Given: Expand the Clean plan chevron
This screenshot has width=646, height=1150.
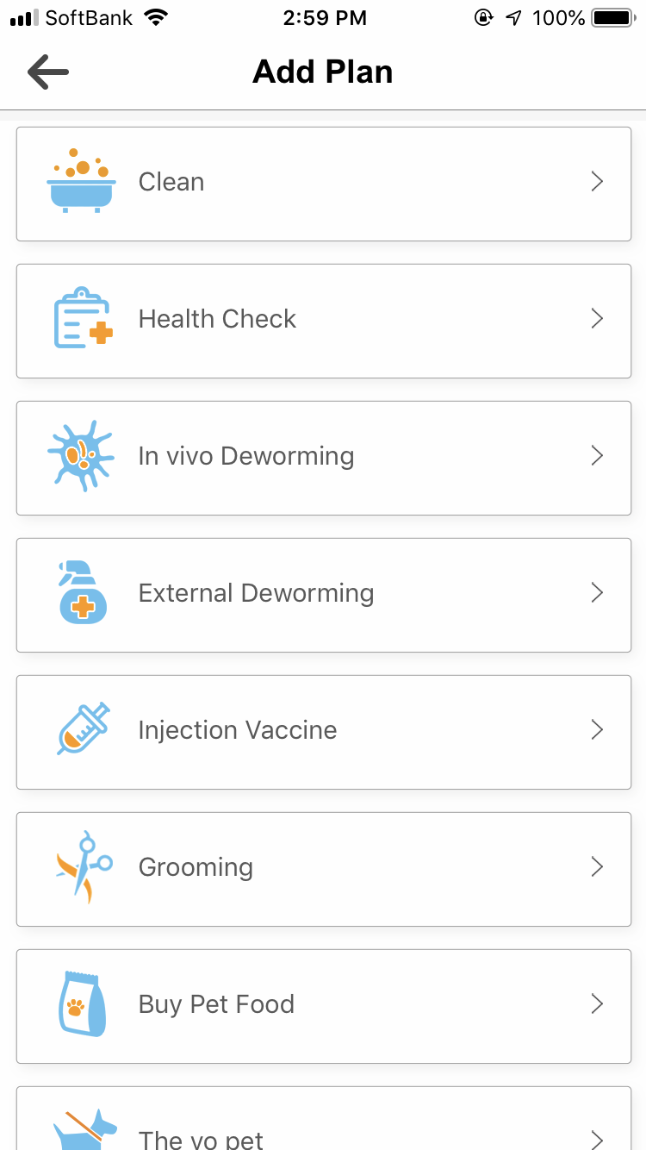Looking at the screenshot, I should (597, 182).
